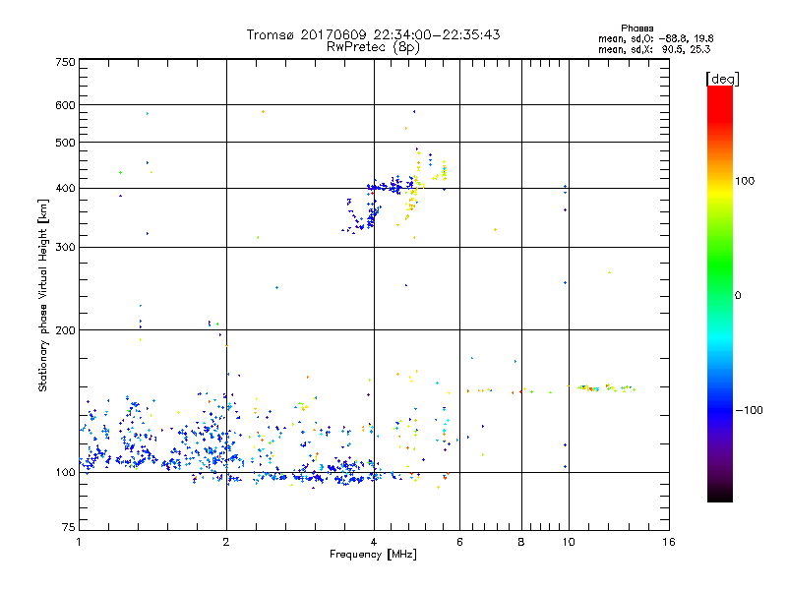The width and height of the screenshot is (787, 590).
Task: Click the 16 tick on the frequency axis
Action: click(668, 542)
